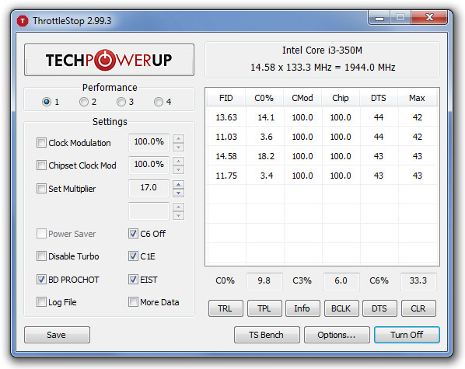Click the C0% value 3.6 cell

(266, 137)
